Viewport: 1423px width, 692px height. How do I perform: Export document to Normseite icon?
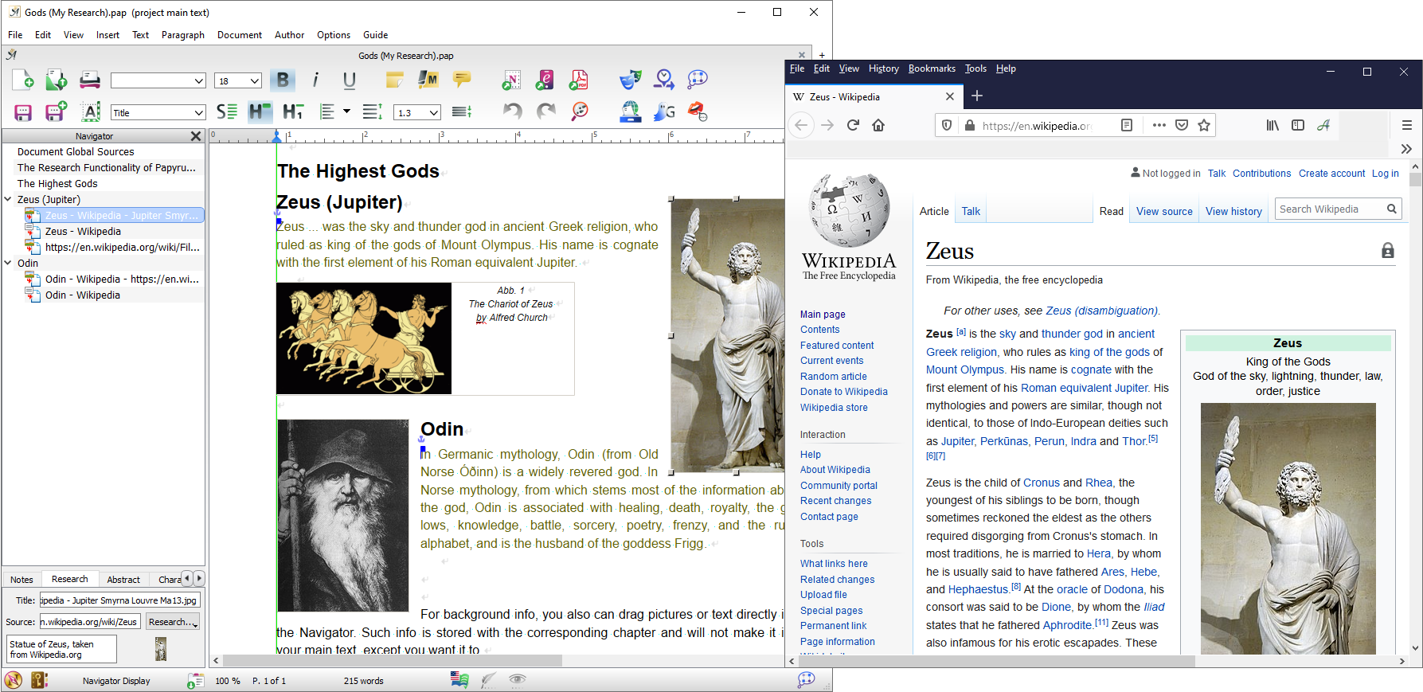[x=511, y=80]
